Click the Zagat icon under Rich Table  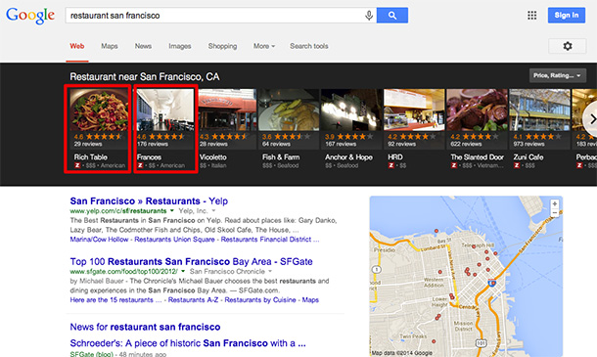[77, 165]
